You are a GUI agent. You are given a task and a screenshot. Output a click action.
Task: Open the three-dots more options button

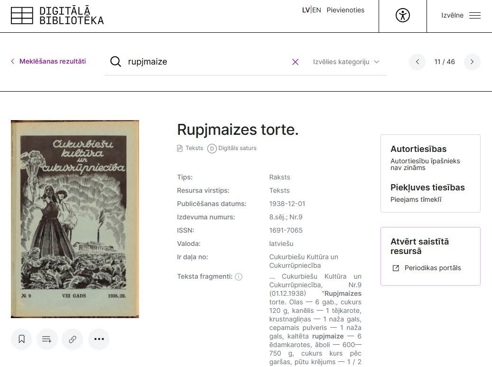point(99,339)
